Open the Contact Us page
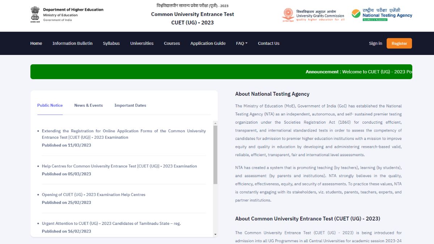The height and width of the screenshot is (244, 434). [269, 43]
